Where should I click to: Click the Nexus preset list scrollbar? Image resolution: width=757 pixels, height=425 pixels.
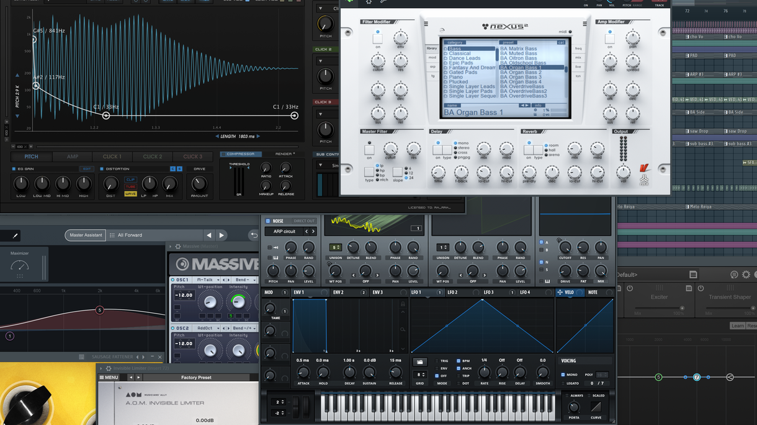(566, 70)
